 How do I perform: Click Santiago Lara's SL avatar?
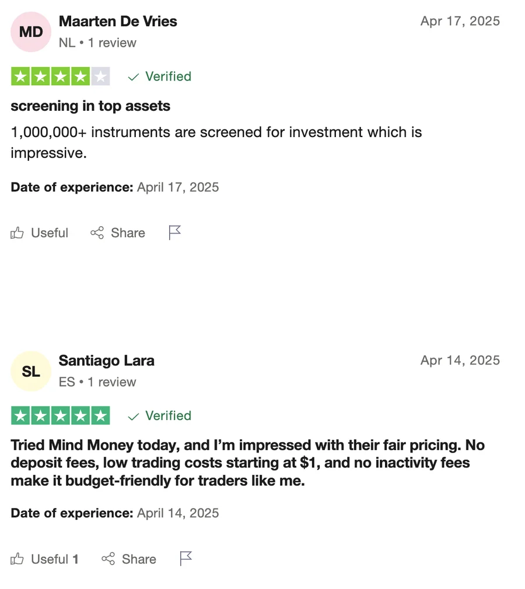tap(31, 371)
